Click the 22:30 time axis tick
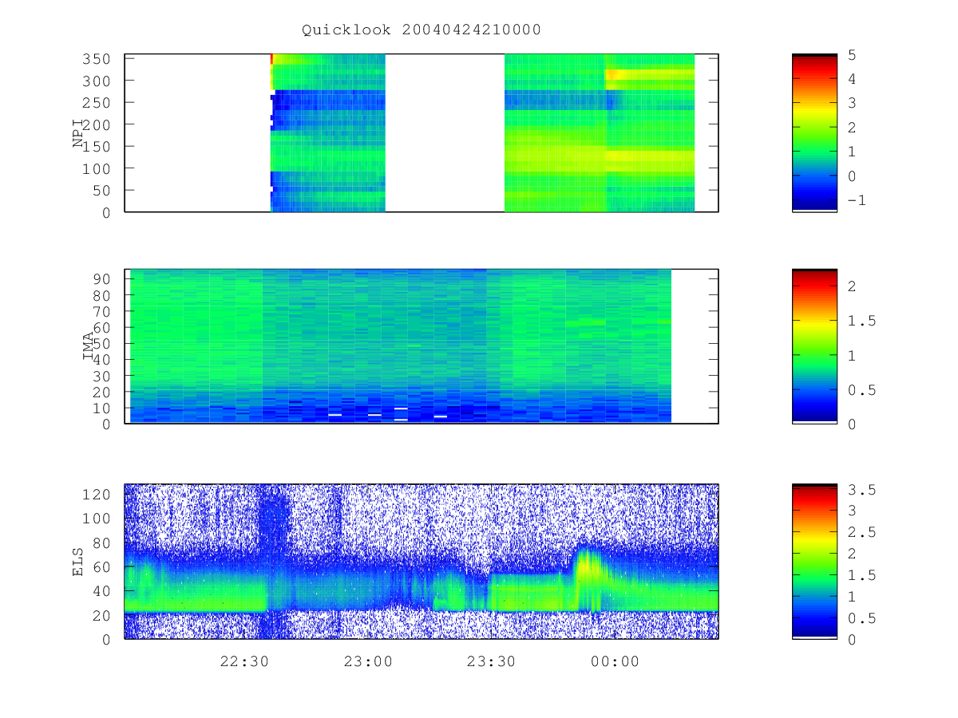Viewport: 958px width, 718px height. [x=243, y=661]
